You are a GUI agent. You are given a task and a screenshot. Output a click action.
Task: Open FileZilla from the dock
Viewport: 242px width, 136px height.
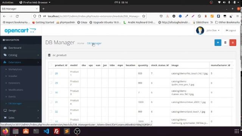[x=57, y=131]
